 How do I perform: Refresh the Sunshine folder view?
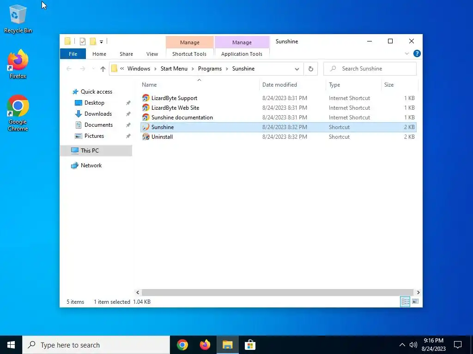(311, 69)
